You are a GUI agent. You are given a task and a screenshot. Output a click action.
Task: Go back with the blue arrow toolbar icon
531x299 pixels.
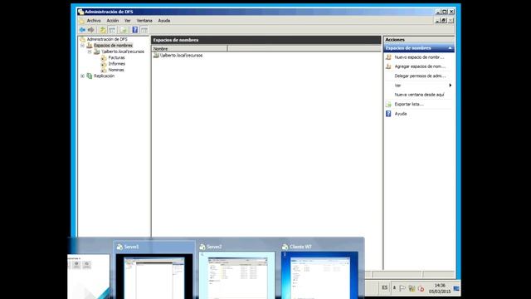pos(82,30)
